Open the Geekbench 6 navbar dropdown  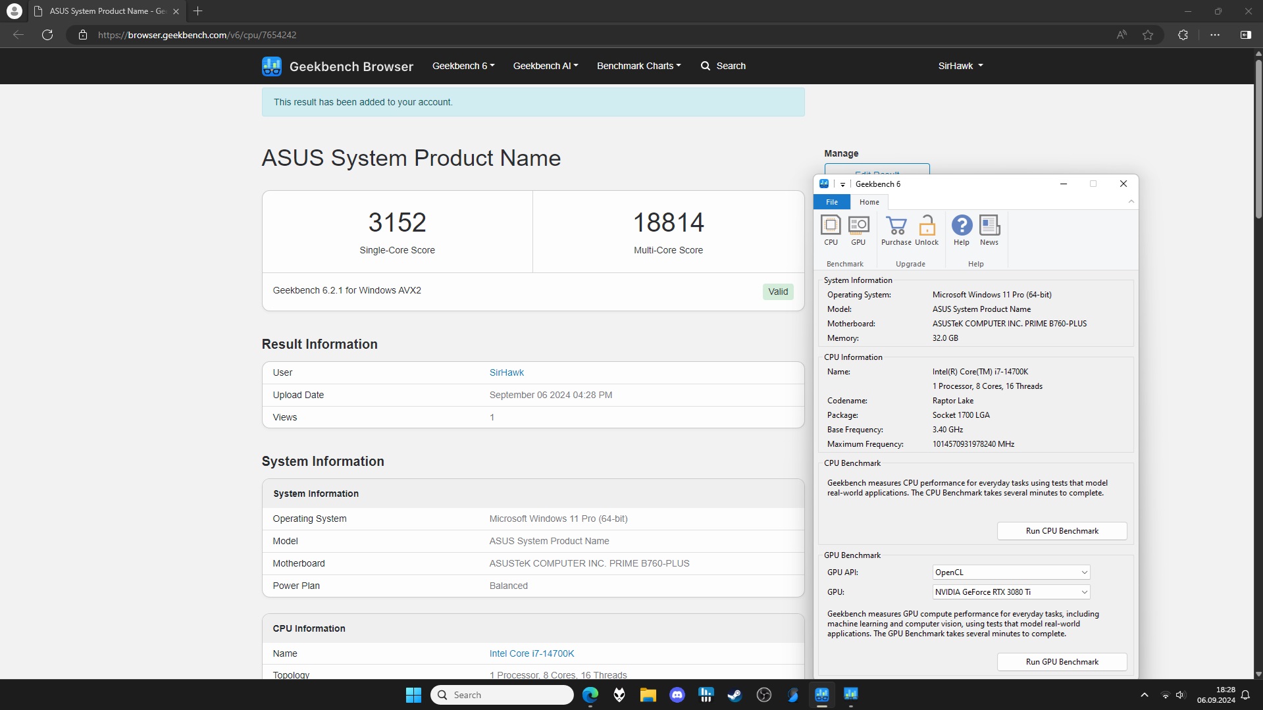click(463, 66)
